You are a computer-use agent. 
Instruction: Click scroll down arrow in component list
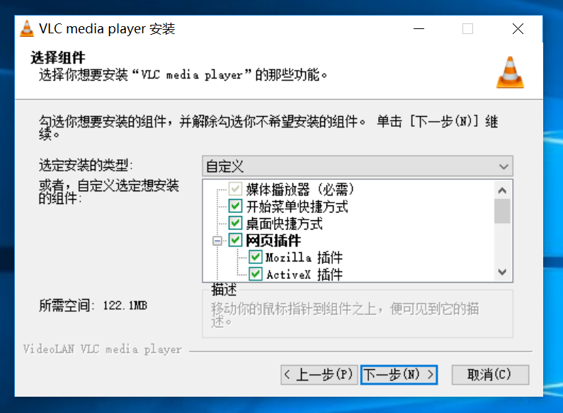(x=502, y=272)
